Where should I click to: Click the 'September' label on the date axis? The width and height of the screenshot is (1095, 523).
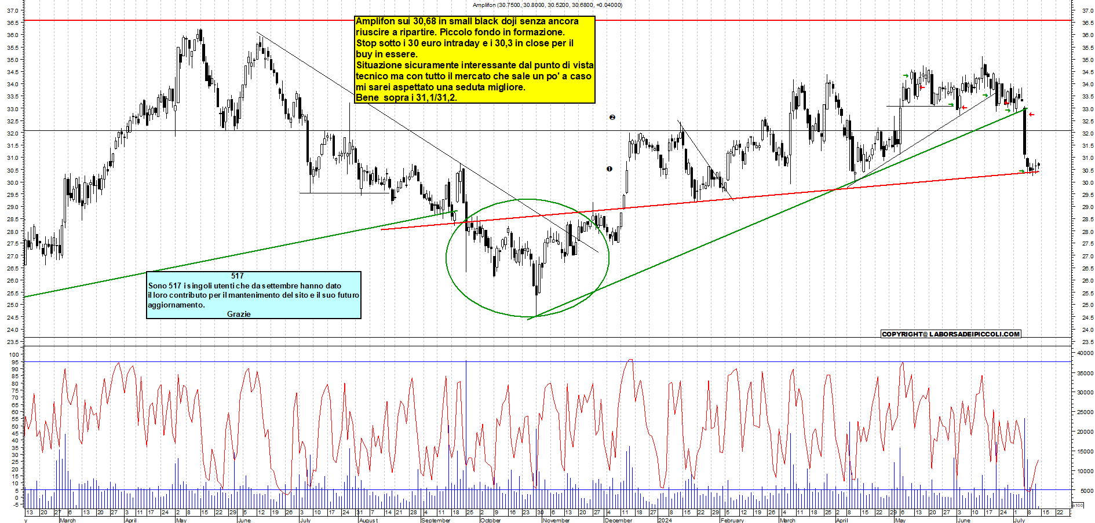point(436,520)
